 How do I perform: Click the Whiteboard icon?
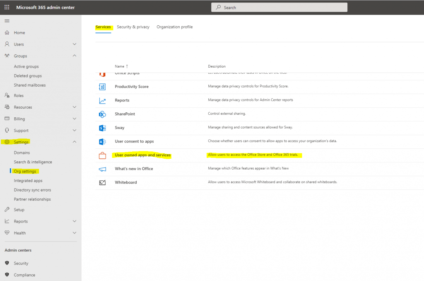[102, 183]
